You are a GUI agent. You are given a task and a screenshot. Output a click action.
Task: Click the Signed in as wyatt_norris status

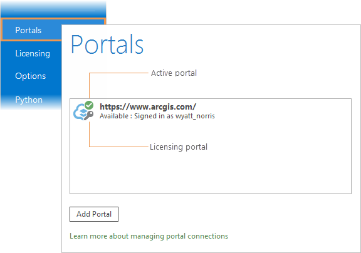pyautogui.click(x=174, y=116)
